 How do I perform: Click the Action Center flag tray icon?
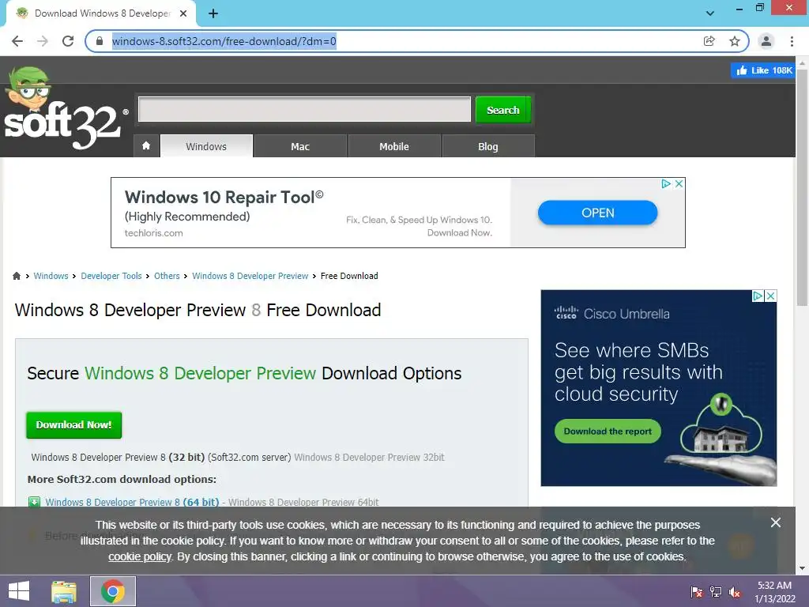click(697, 591)
